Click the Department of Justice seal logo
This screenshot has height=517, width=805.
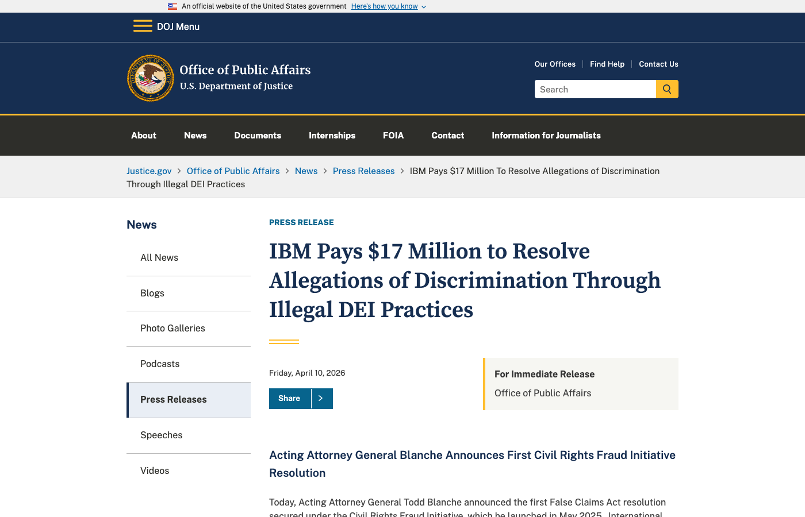pyautogui.click(x=151, y=78)
